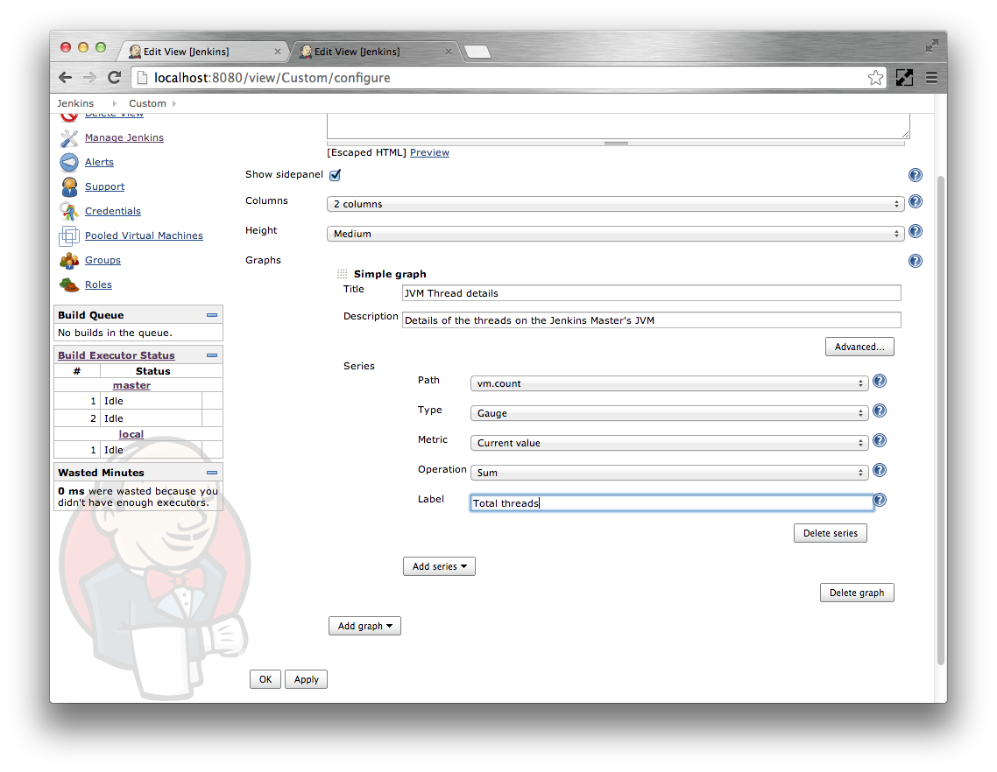The height and width of the screenshot is (772, 997).
Task: Expand the Custom breadcrumb arrow menu
Action: click(174, 103)
